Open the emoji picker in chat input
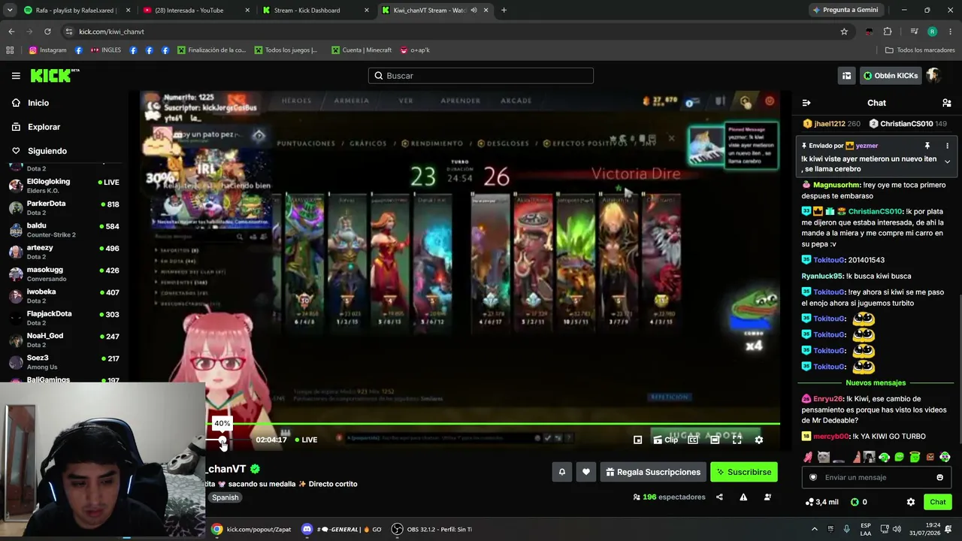Screen dimensions: 962x541 (x=939, y=477)
